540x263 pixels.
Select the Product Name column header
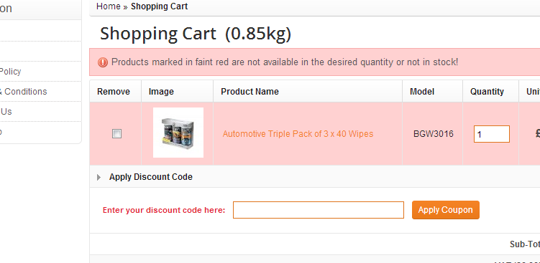250,92
